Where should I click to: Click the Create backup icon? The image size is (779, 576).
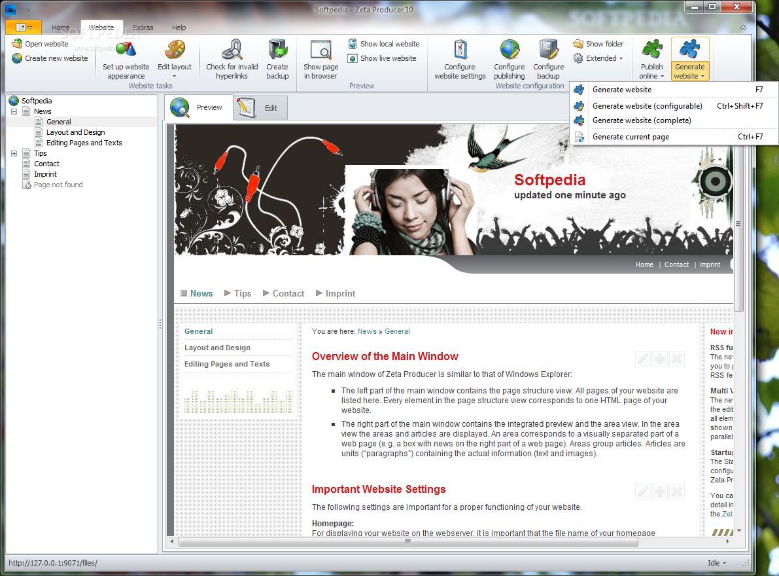[x=277, y=49]
